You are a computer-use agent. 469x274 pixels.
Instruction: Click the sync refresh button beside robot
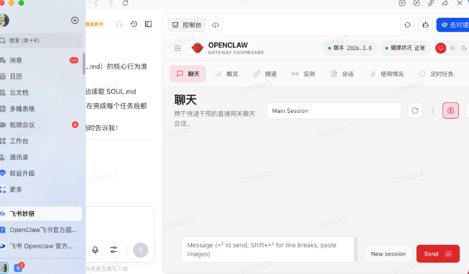(407, 25)
